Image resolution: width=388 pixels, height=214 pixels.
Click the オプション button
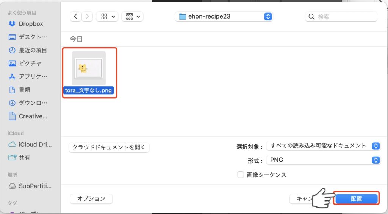point(91,198)
